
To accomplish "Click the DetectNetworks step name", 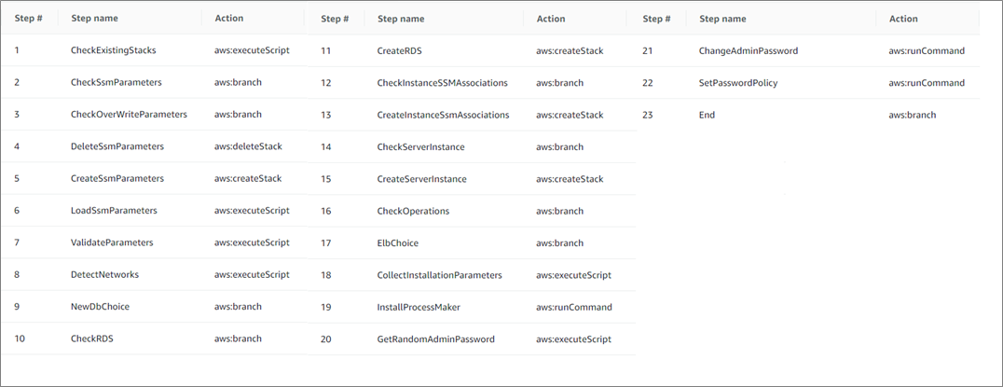I will tap(105, 274).
